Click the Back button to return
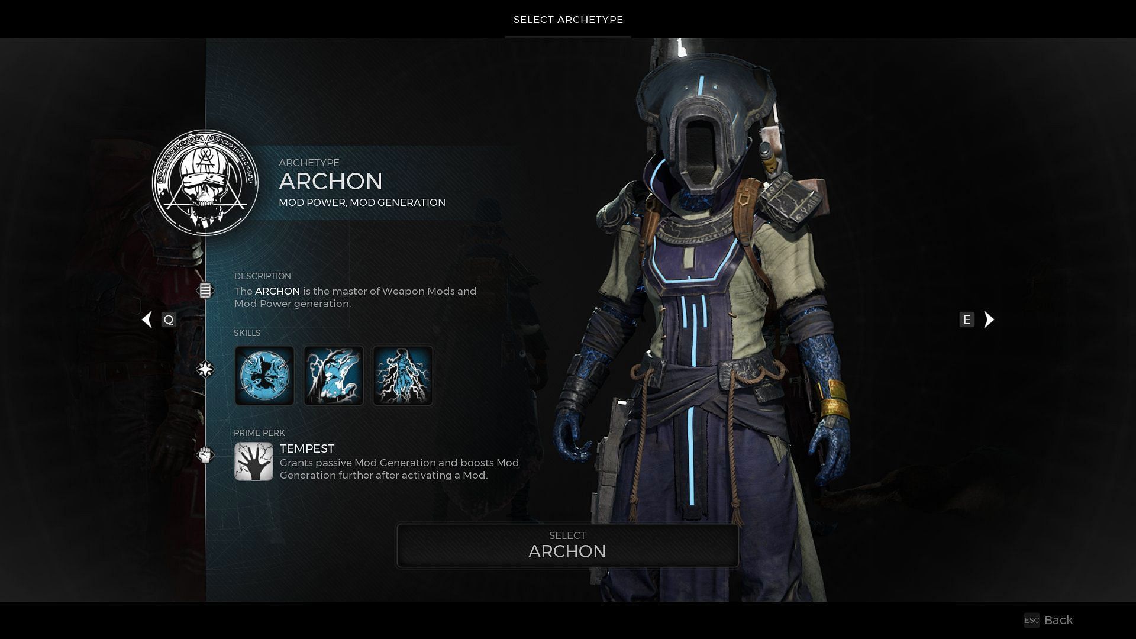This screenshot has height=639, width=1136. click(1058, 620)
